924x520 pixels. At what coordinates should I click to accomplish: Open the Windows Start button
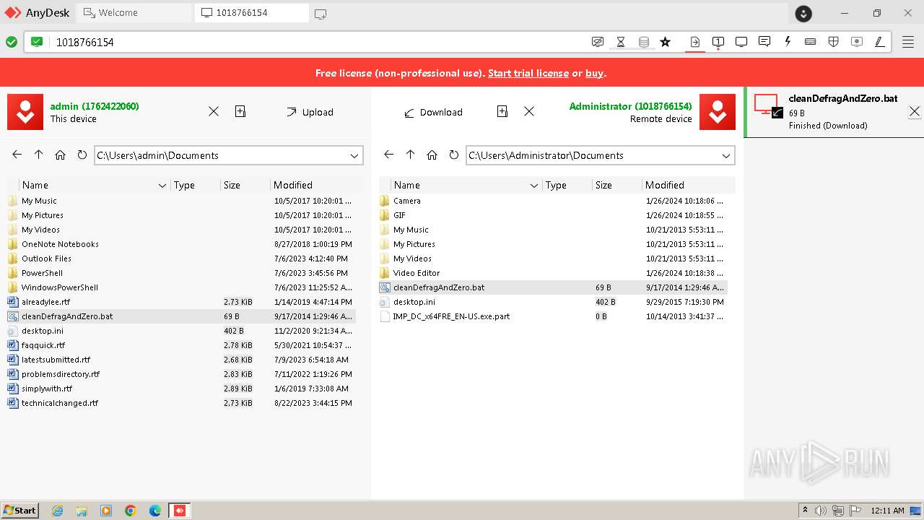click(19, 510)
